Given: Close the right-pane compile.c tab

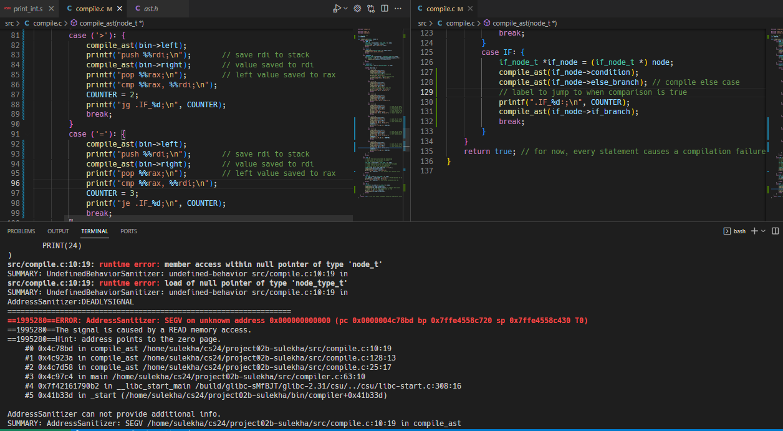Looking at the screenshot, I should [x=471, y=9].
